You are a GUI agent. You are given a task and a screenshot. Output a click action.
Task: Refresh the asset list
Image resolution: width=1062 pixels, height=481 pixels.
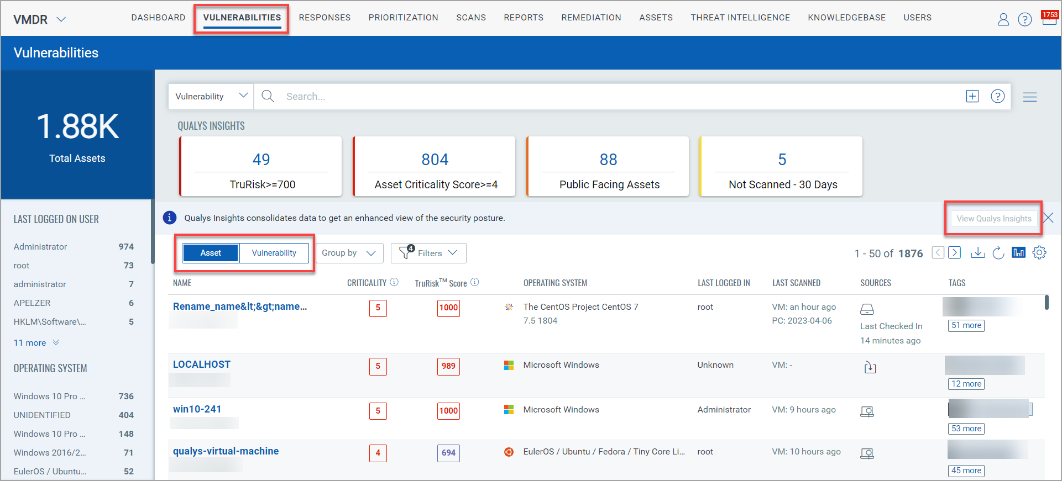(998, 252)
